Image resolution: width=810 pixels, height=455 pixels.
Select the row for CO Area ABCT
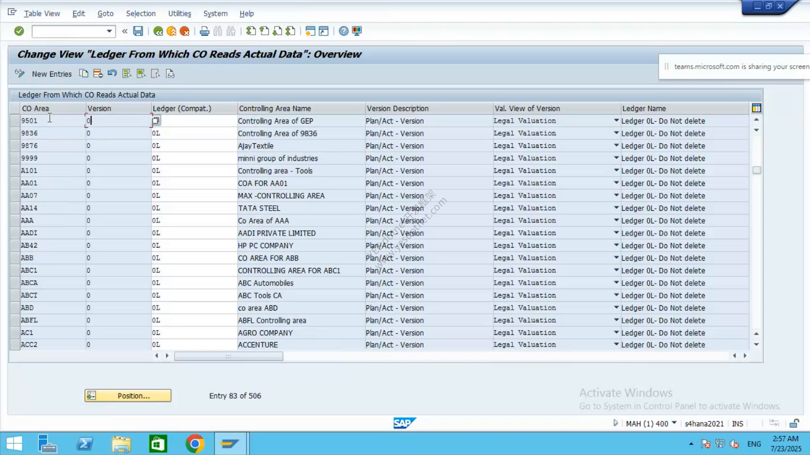tap(15, 295)
